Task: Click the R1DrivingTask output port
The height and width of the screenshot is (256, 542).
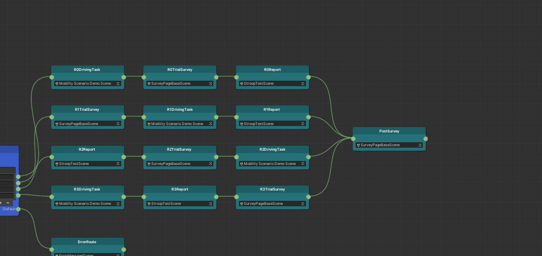Action: click(216, 117)
